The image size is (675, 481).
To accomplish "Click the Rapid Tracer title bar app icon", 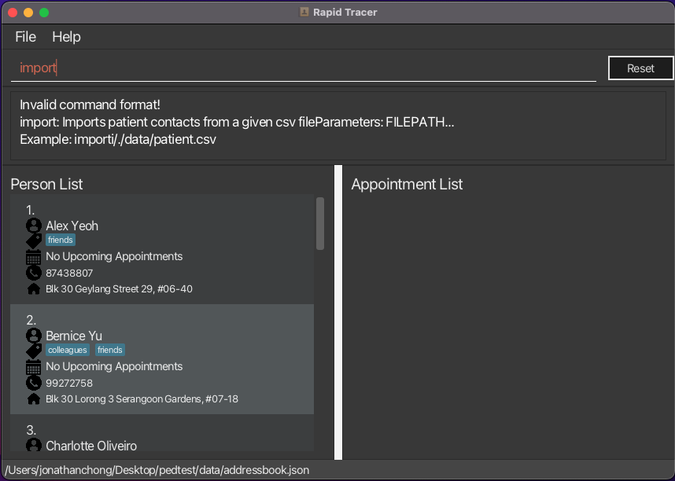I will click(x=304, y=12).
